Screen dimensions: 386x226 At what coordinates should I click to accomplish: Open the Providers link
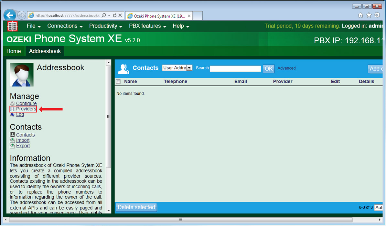tap(26, 109)
